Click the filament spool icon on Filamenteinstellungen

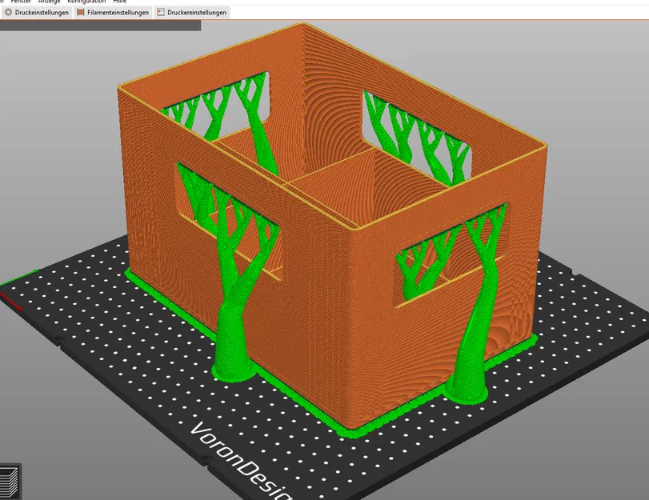coord(81,12)
